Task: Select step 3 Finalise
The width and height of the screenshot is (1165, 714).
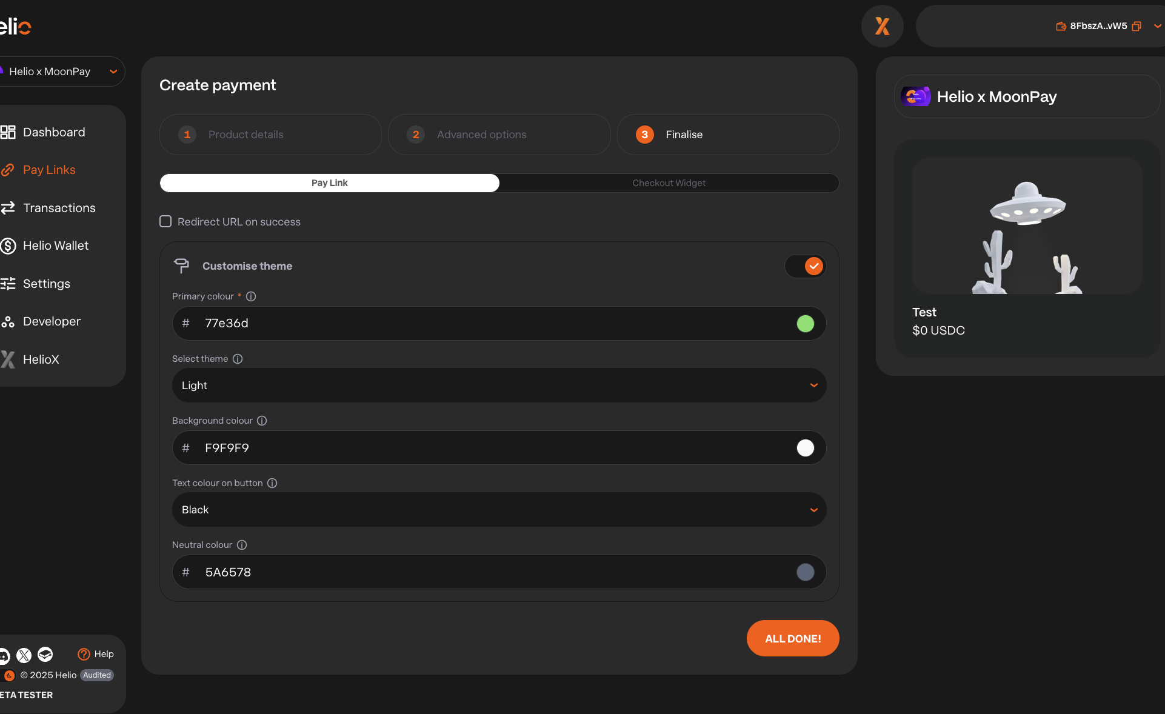Action: pos(728,135)
